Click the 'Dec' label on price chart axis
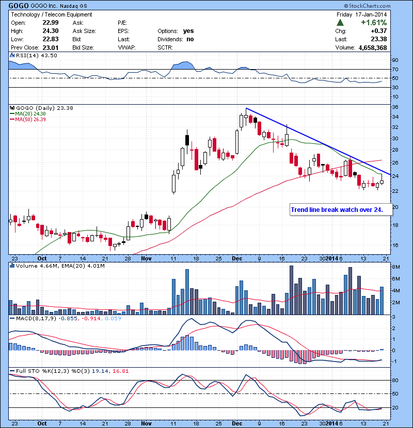The image size is (413, 428). pos(237,258)
